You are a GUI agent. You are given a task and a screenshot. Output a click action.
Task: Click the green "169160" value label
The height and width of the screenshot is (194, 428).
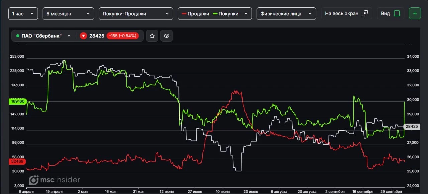pyautogui.click(x=18, y=101)
